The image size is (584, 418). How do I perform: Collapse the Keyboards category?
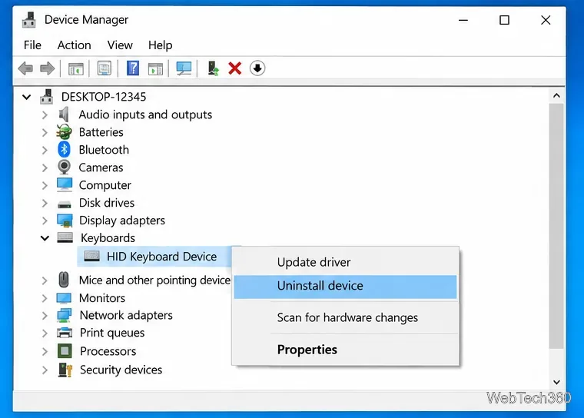tap(45, 238)
